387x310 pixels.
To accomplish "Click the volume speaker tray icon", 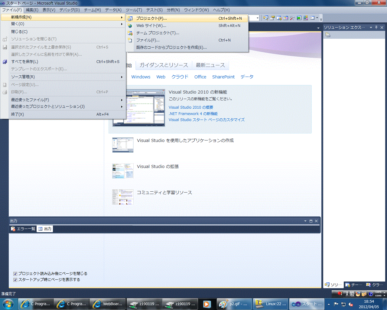I will pos(351,304).
